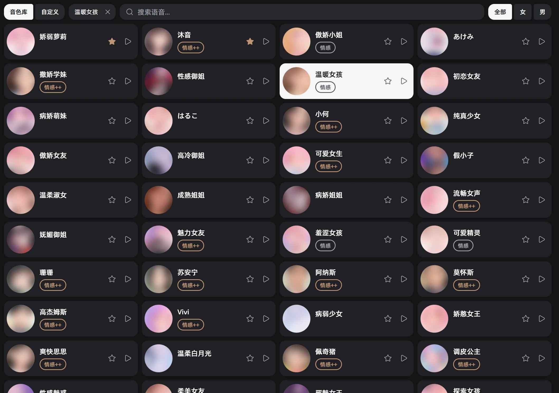Star the はるこ voice

point(250,121)
